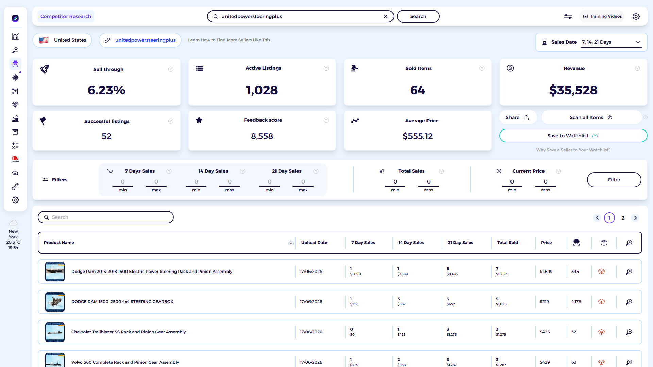The height and width of the screenshot is (367, 653).
Task: Click the Revenue help question icon
Action: 637,68
